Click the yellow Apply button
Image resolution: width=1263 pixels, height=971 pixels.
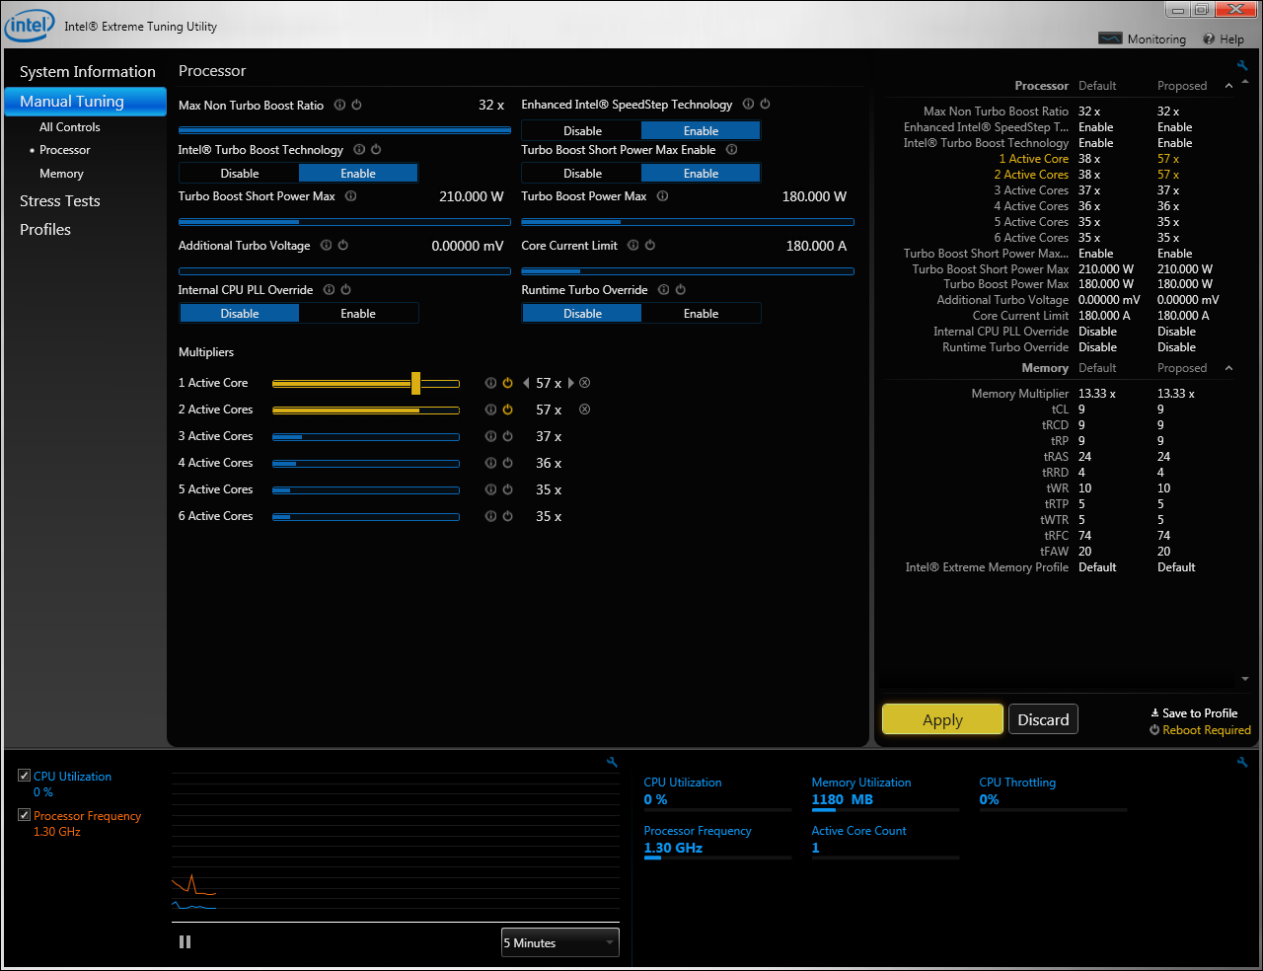(942, 719)
